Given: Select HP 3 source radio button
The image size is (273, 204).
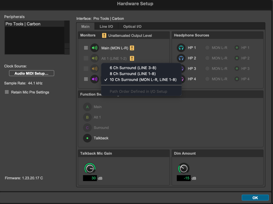Looking at the screenshot, I should (x=237, y=69).
